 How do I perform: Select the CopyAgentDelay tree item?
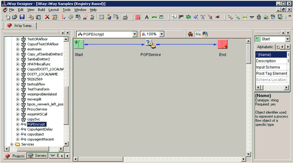pyautogui.click(x=40, y=129)
